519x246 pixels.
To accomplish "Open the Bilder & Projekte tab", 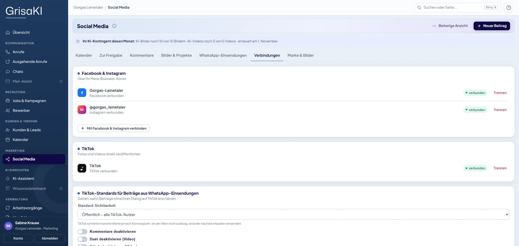I will [x=176, y=55].
